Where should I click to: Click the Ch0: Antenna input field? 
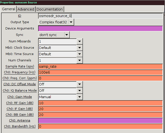101,120
